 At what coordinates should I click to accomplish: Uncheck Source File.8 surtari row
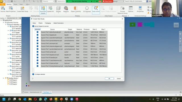[38, 52]
